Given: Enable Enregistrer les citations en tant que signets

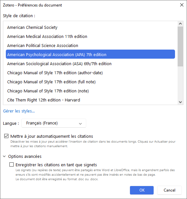Looking at the screenshot, I should tap(12, 165).
